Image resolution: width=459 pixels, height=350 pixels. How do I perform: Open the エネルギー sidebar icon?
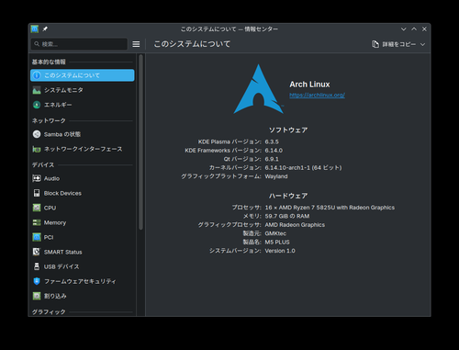[x=37, y=105]
